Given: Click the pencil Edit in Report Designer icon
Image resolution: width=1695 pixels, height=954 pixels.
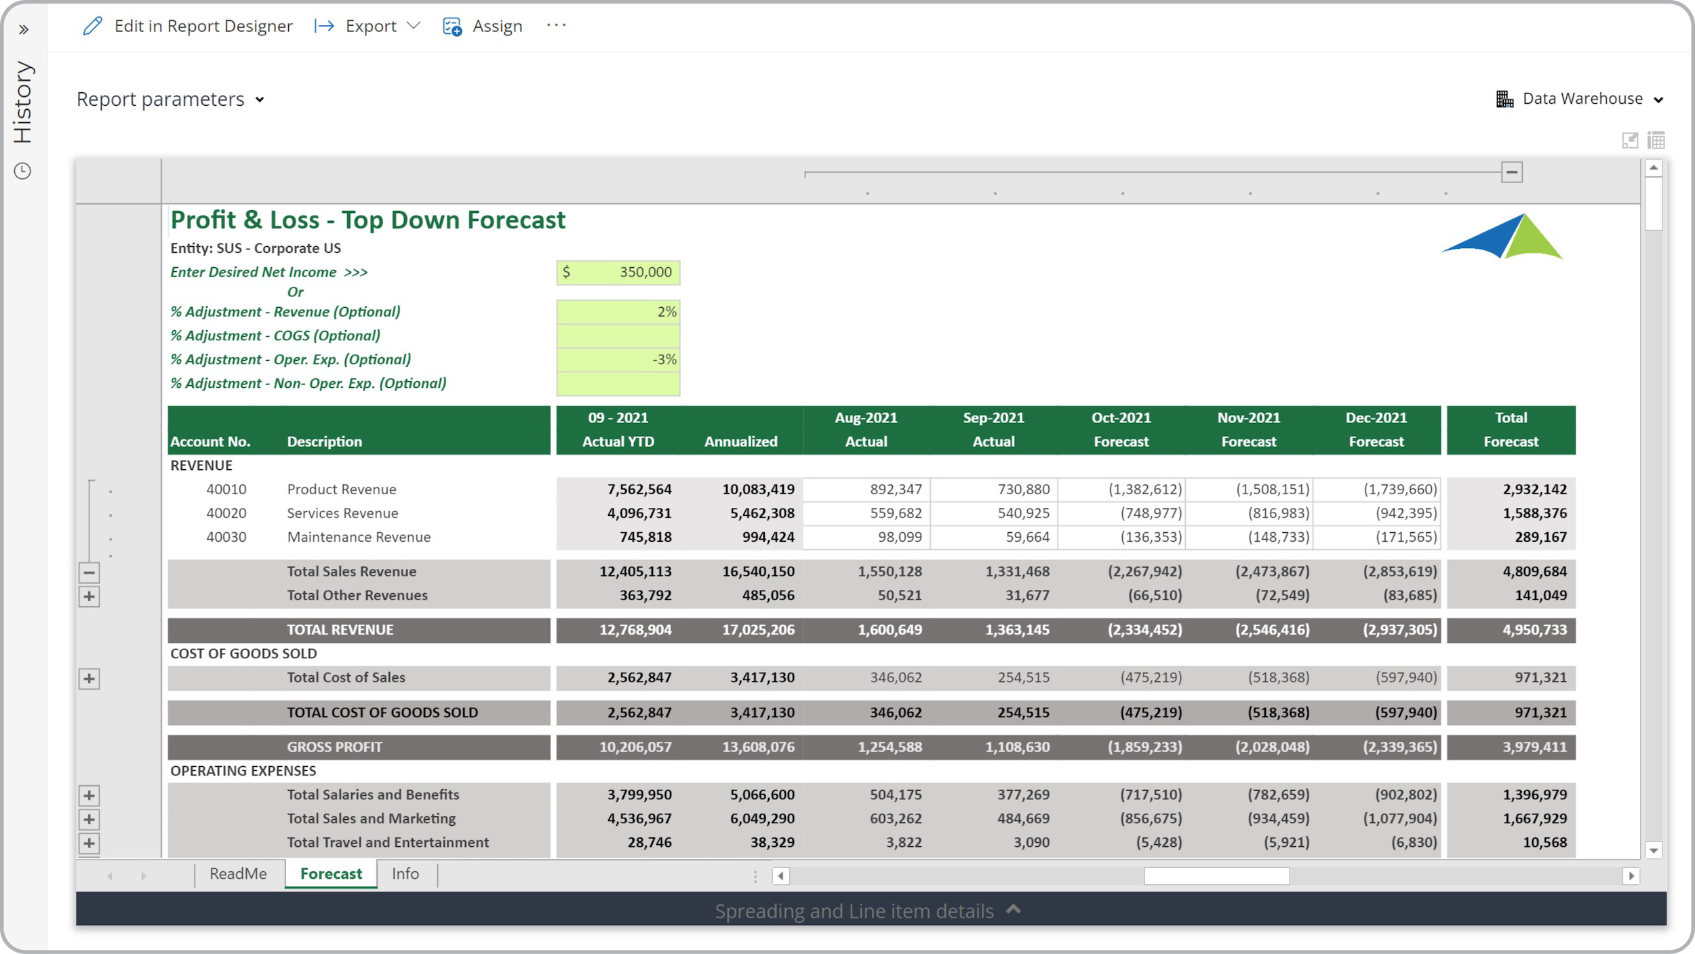Looking at the screenshot, I should [x=92, y=26].
